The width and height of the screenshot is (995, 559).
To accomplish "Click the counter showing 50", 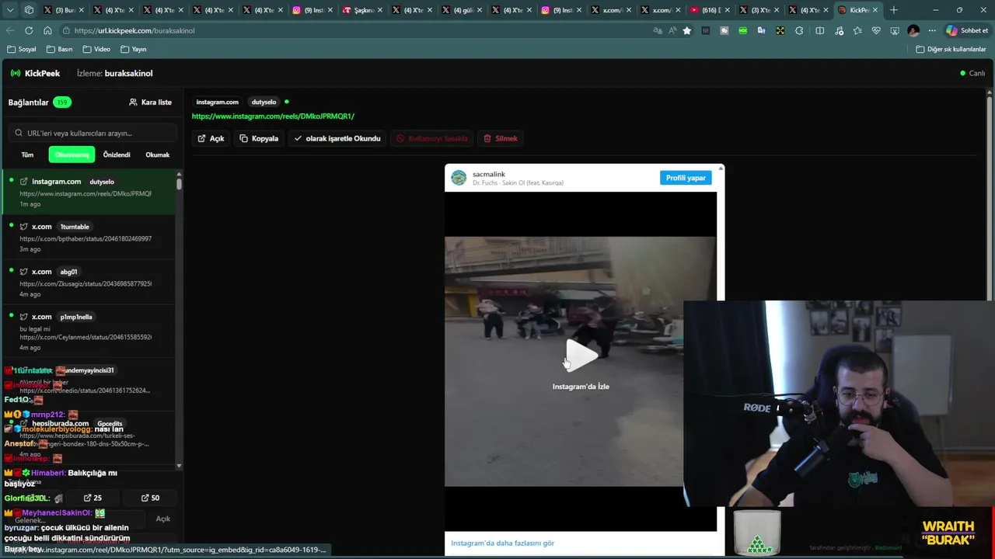I will coord(150,498).
